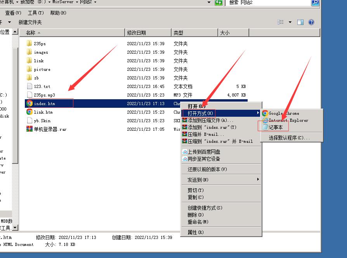Click the navigation pane scroll down arrow
347x258 pixels.
pos(15,228)
